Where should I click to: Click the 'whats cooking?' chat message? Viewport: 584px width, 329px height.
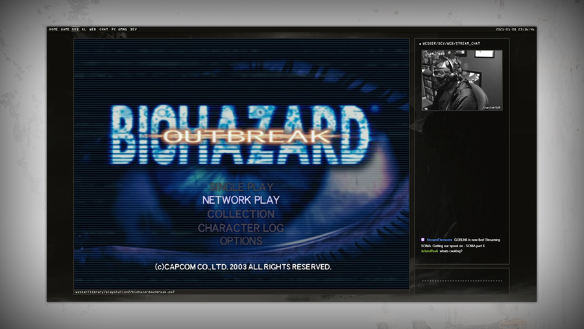pyautogui.click(x=451, y=251)
